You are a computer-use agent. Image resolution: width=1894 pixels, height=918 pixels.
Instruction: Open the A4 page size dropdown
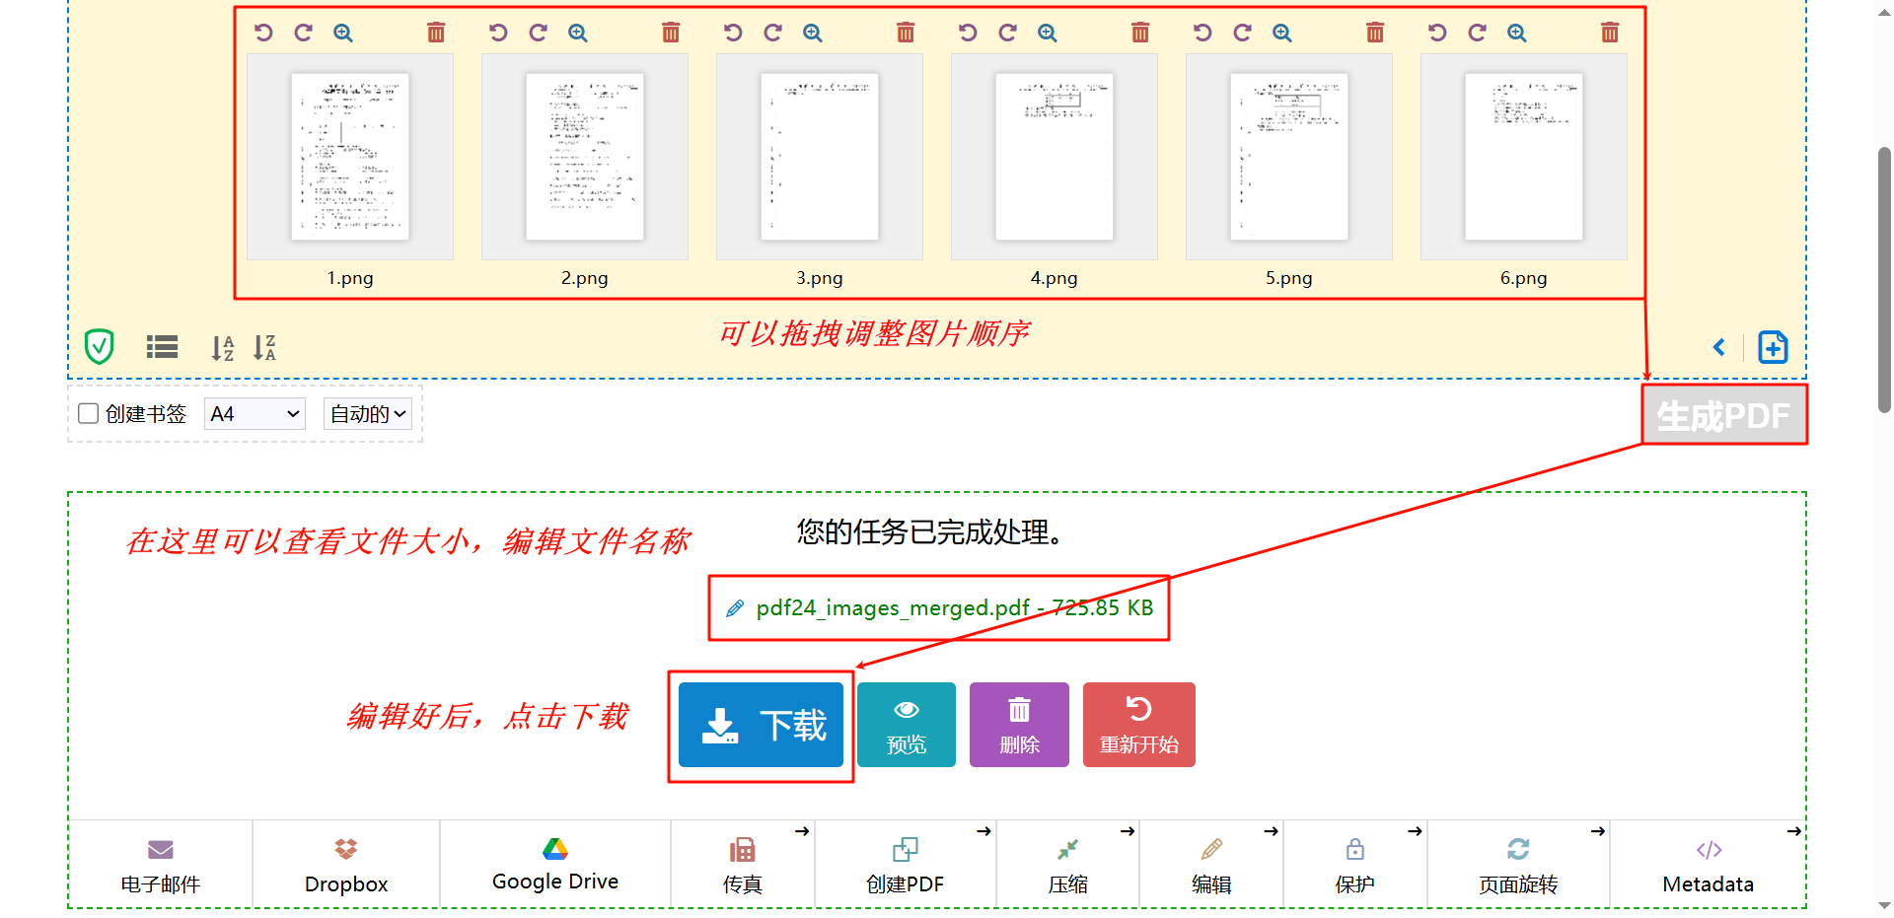(254, 413)
